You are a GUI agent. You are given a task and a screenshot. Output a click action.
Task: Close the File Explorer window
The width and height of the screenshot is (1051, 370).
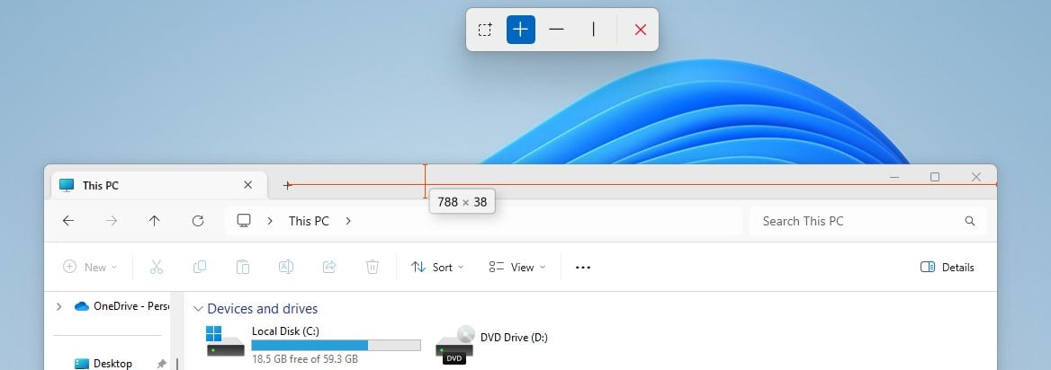(976, 177)
